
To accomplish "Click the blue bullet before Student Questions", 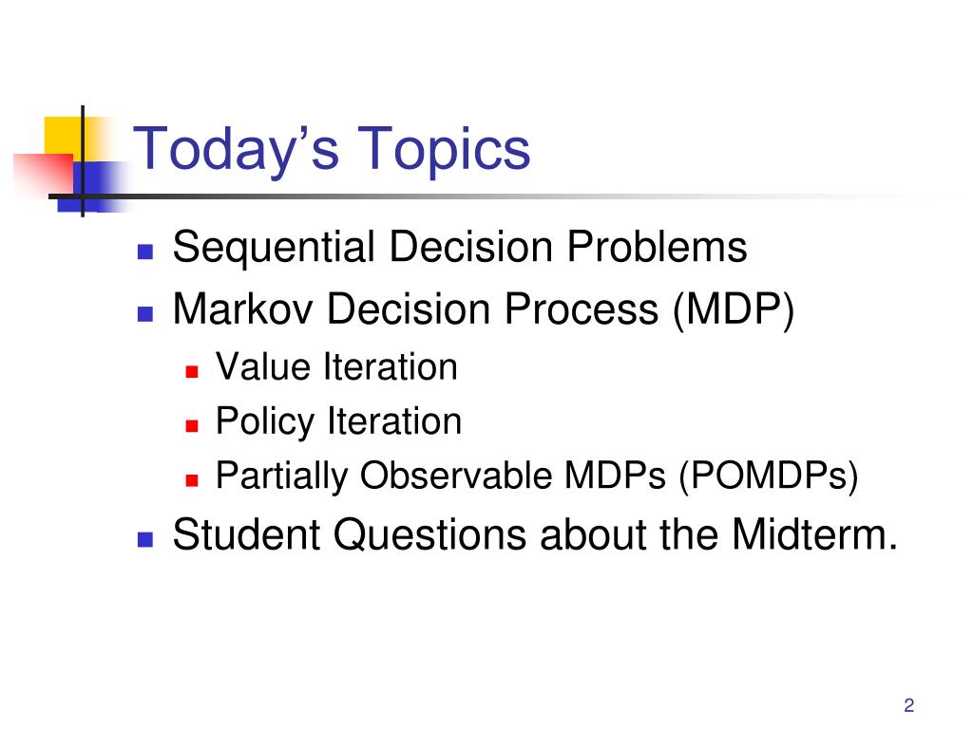I will click(x=145, y=539).
